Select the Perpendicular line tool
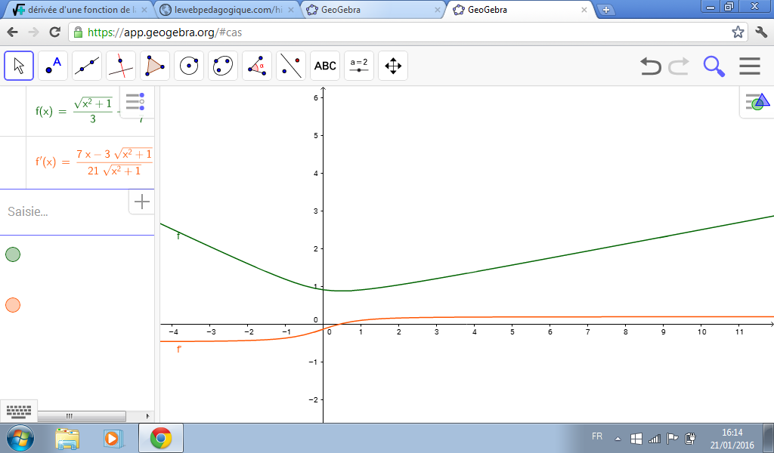The height and width of the screenshot is (453, 774). [121, 66]
